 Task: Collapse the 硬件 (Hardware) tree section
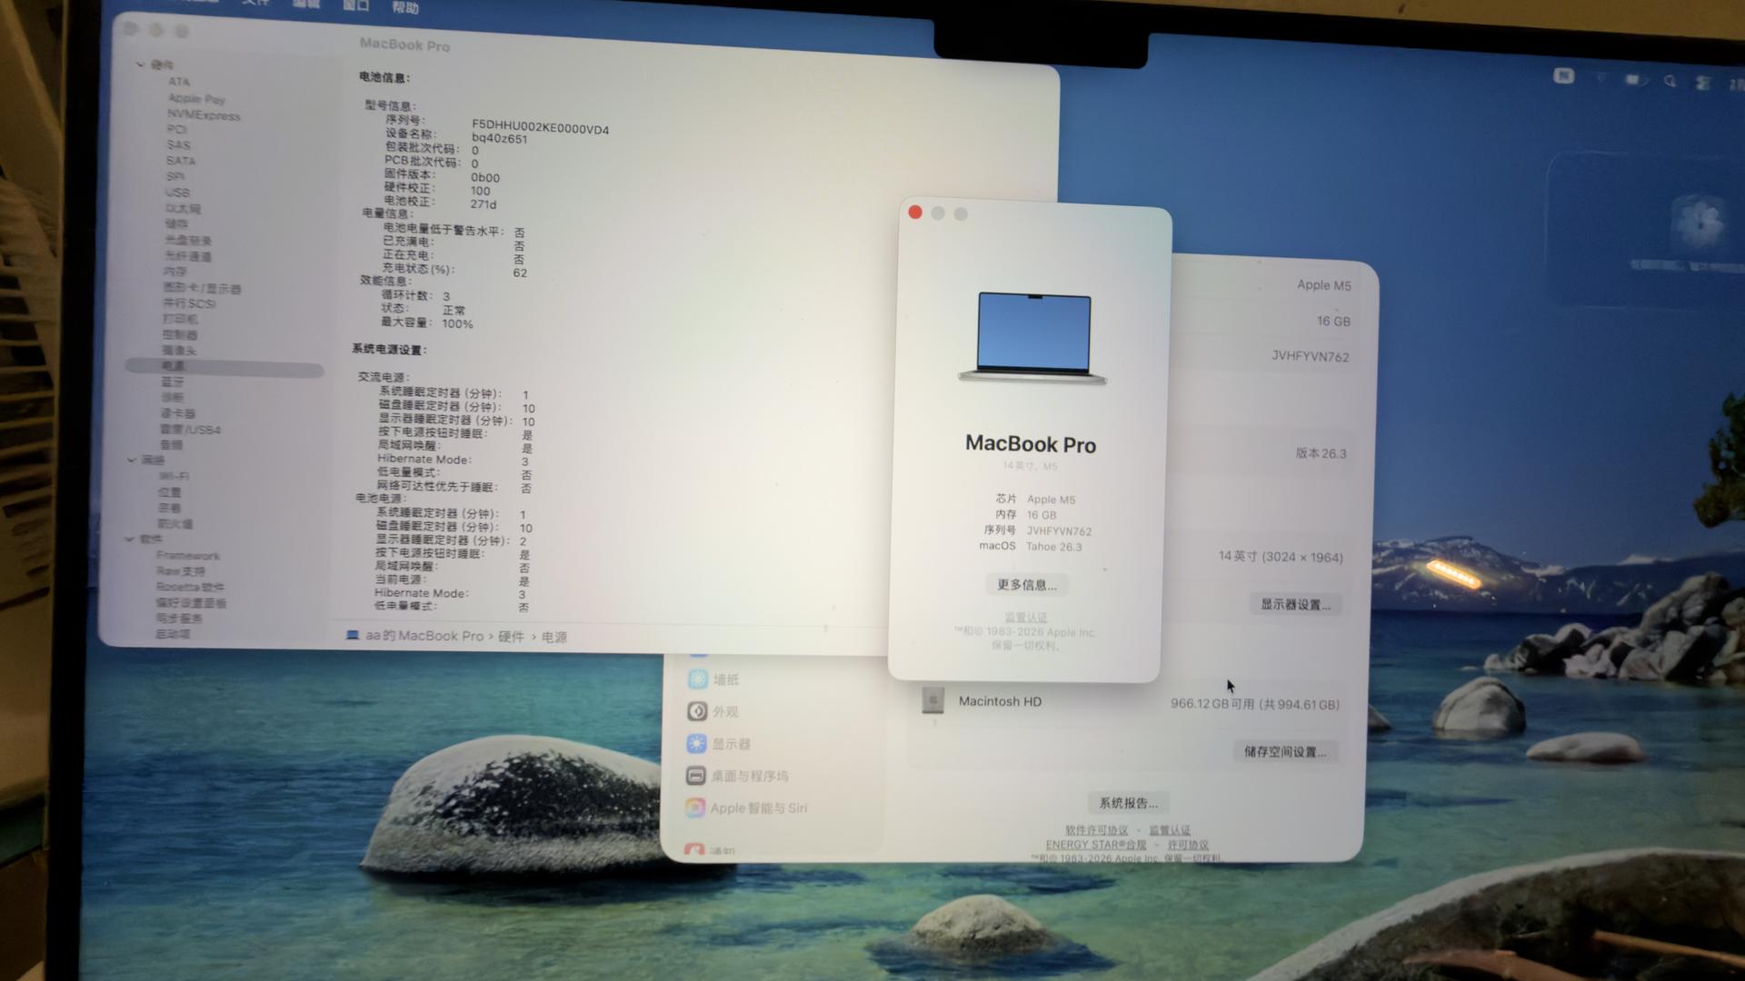141,64
